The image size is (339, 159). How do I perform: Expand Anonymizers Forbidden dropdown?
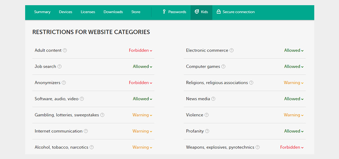tap(140, 83)
